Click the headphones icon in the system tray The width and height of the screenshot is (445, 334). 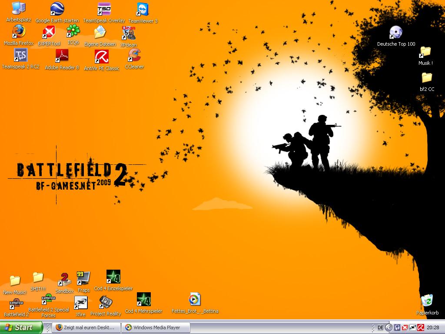(x=397, y=328)
